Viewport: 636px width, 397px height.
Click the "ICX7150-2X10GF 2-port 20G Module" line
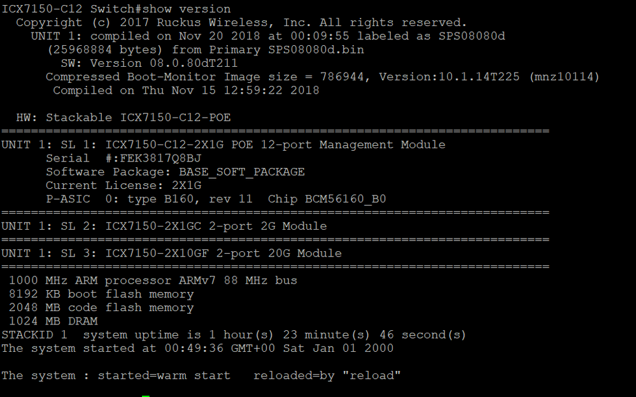point(223,253)
